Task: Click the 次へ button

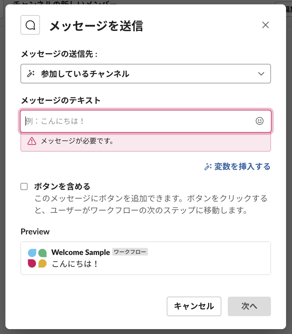Action: click(249, 306)
